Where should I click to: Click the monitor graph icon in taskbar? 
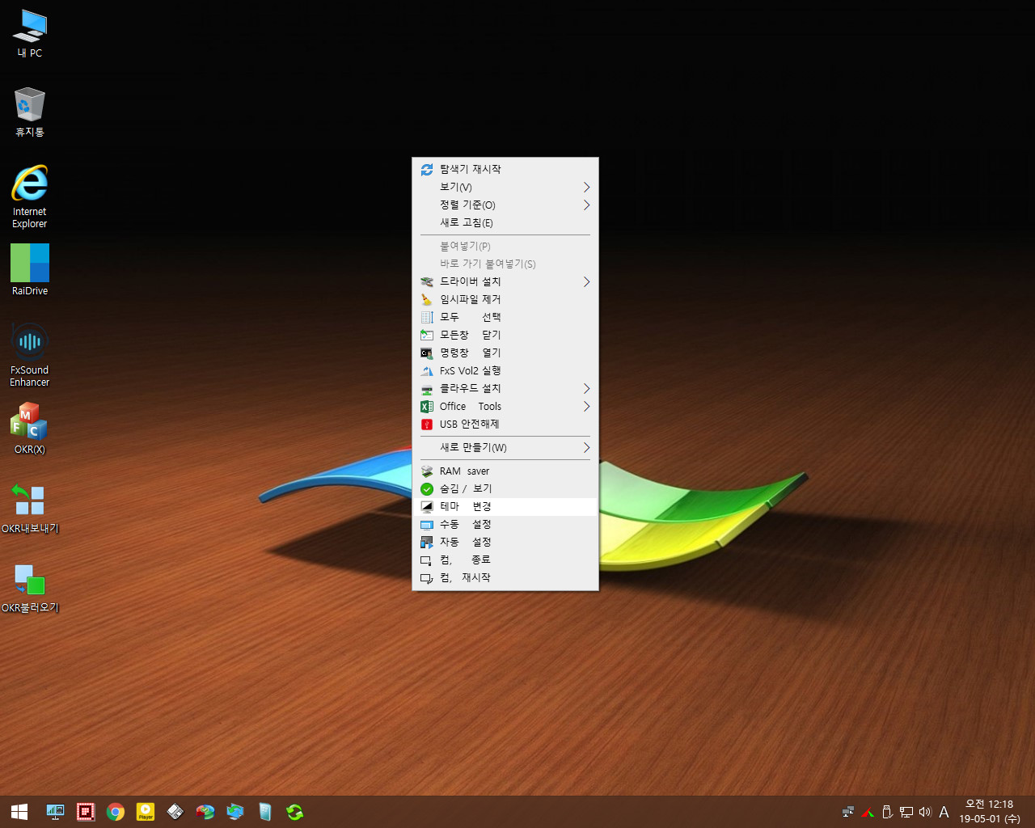point(55,812)
